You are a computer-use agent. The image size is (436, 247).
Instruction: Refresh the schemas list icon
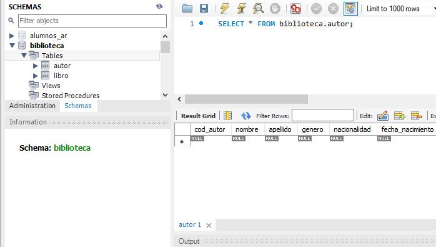coord(159,6)
